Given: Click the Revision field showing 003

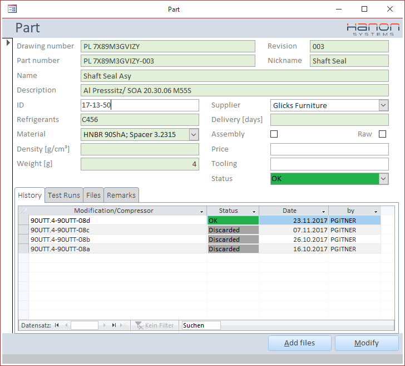Looking at the screenshot, I should [x=349, y=46].
